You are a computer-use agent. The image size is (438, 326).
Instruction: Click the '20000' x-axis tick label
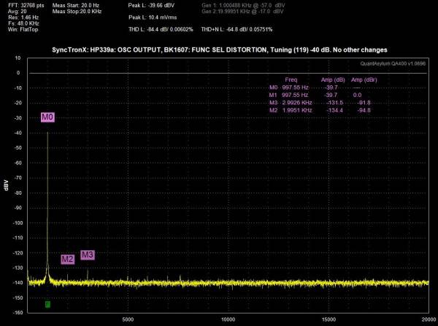point(429,319)
